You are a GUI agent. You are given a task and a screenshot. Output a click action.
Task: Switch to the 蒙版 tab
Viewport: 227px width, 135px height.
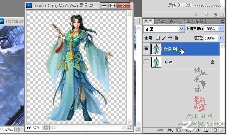click(x=199, y=21)
